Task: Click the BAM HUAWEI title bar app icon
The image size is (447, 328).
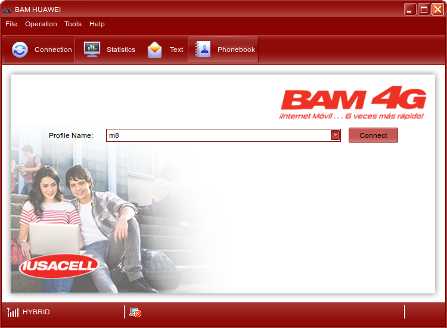Action: pyautogui.click(x=7, y=10)
